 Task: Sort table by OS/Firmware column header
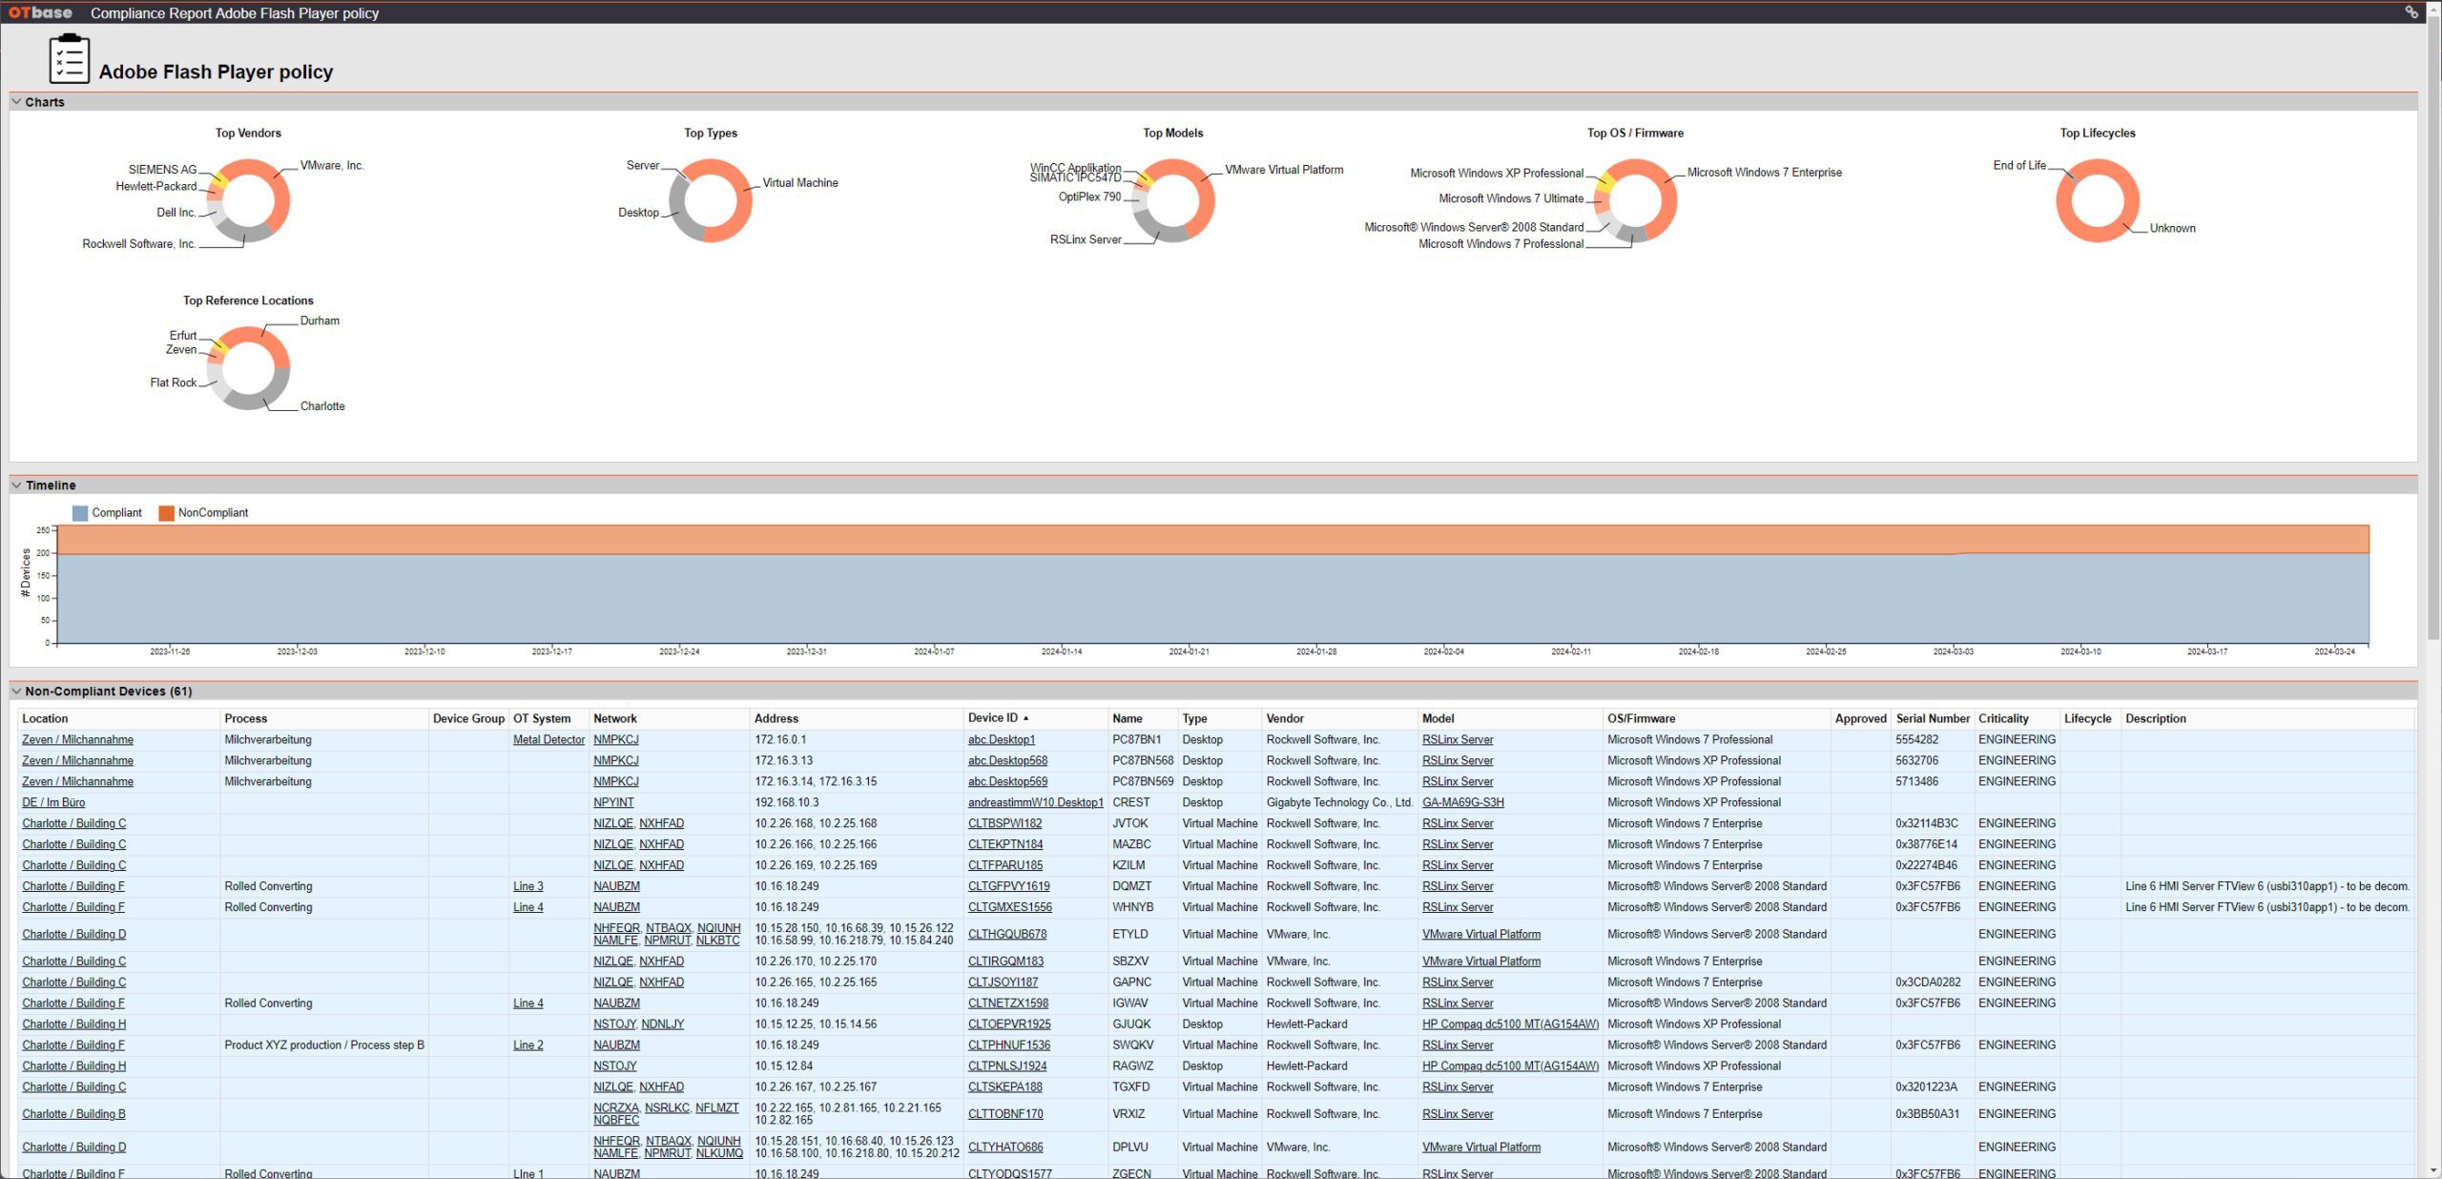pos(1641,719)
